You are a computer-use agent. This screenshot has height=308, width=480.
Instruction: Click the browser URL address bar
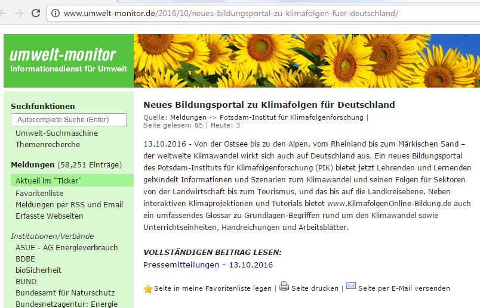click(257, 13)
